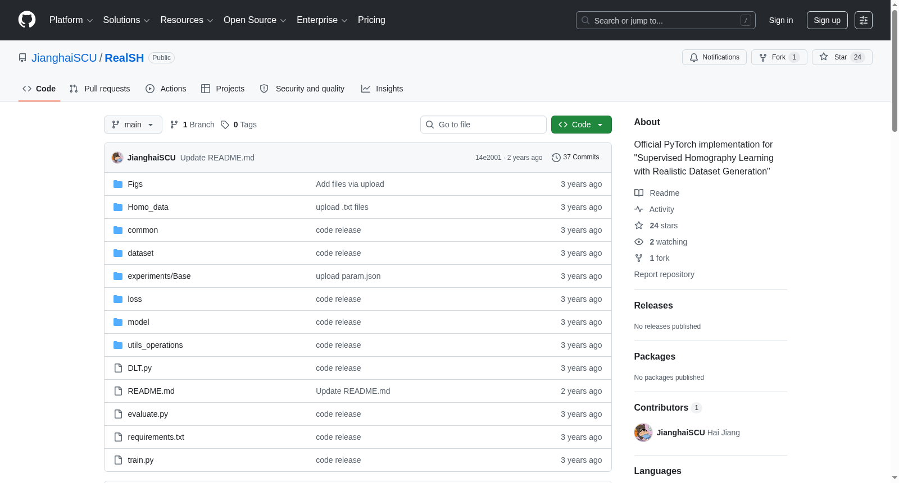Click the Figs folder icon

[x=118, y=184]
